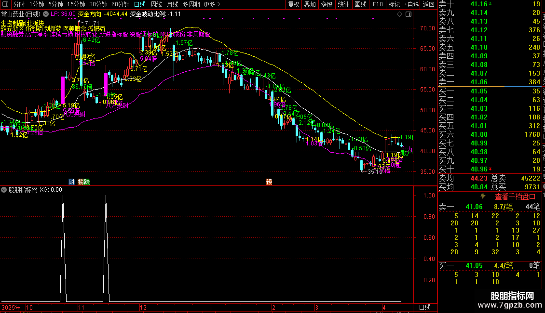Switch to the 周线 period tab
Screen dimensions: 545x313
[156, 4]
